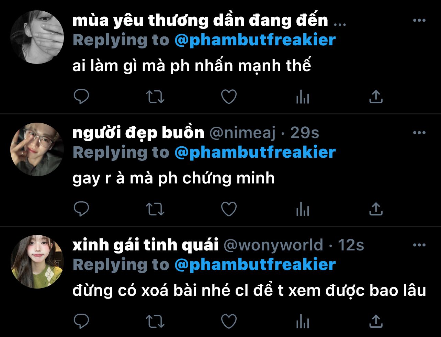441x337 pixels.
Task: View analytics of the nimeaj tweet
Action: (303, 209)
